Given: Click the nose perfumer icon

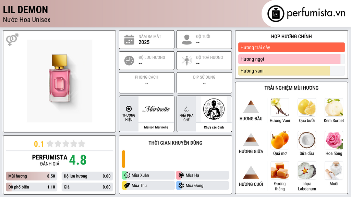Looking at the screenshot, I should (186, 109).
